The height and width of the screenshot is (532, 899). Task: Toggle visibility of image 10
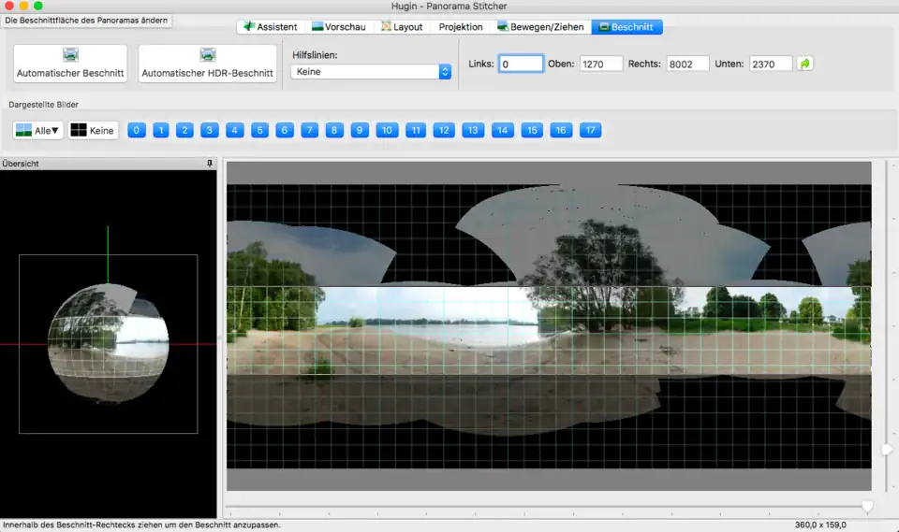coord(387,131)
